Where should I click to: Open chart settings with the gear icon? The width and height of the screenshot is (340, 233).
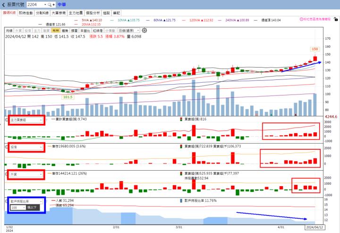click(x=144, y=30)
